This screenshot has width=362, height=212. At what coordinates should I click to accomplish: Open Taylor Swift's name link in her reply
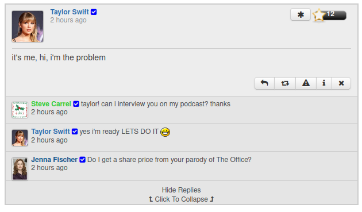51,132
